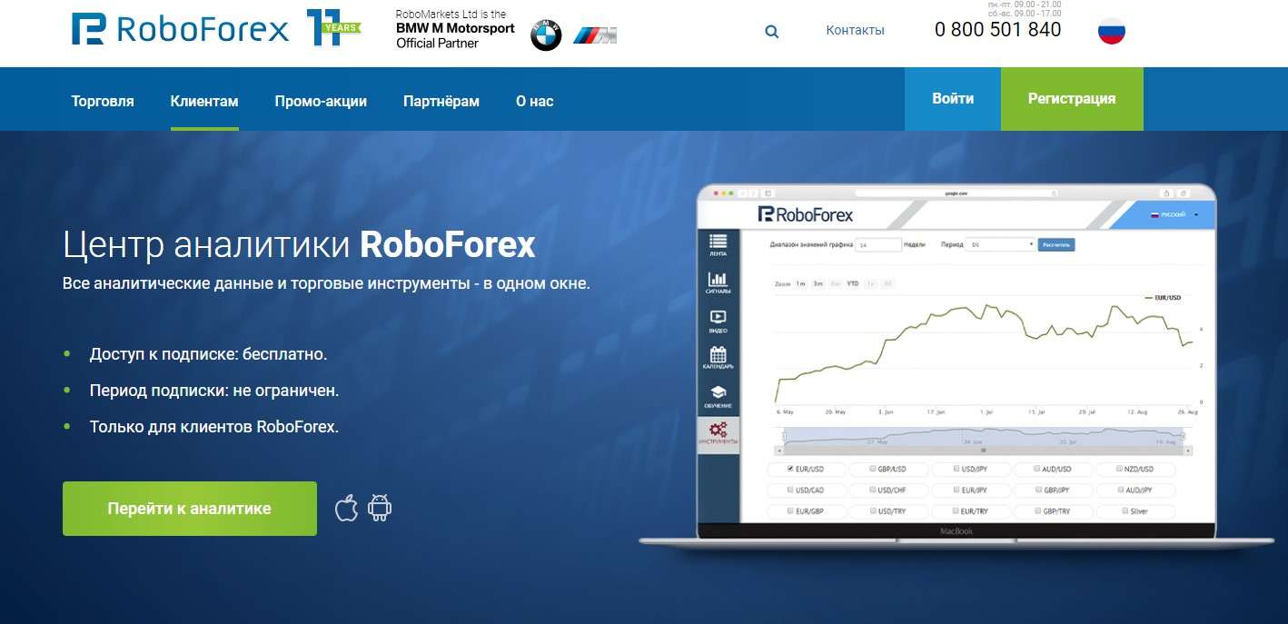This screenshot has width=1288, height=624.
Task: Click the Apple app download icon
Action: [x=346, y=508]
